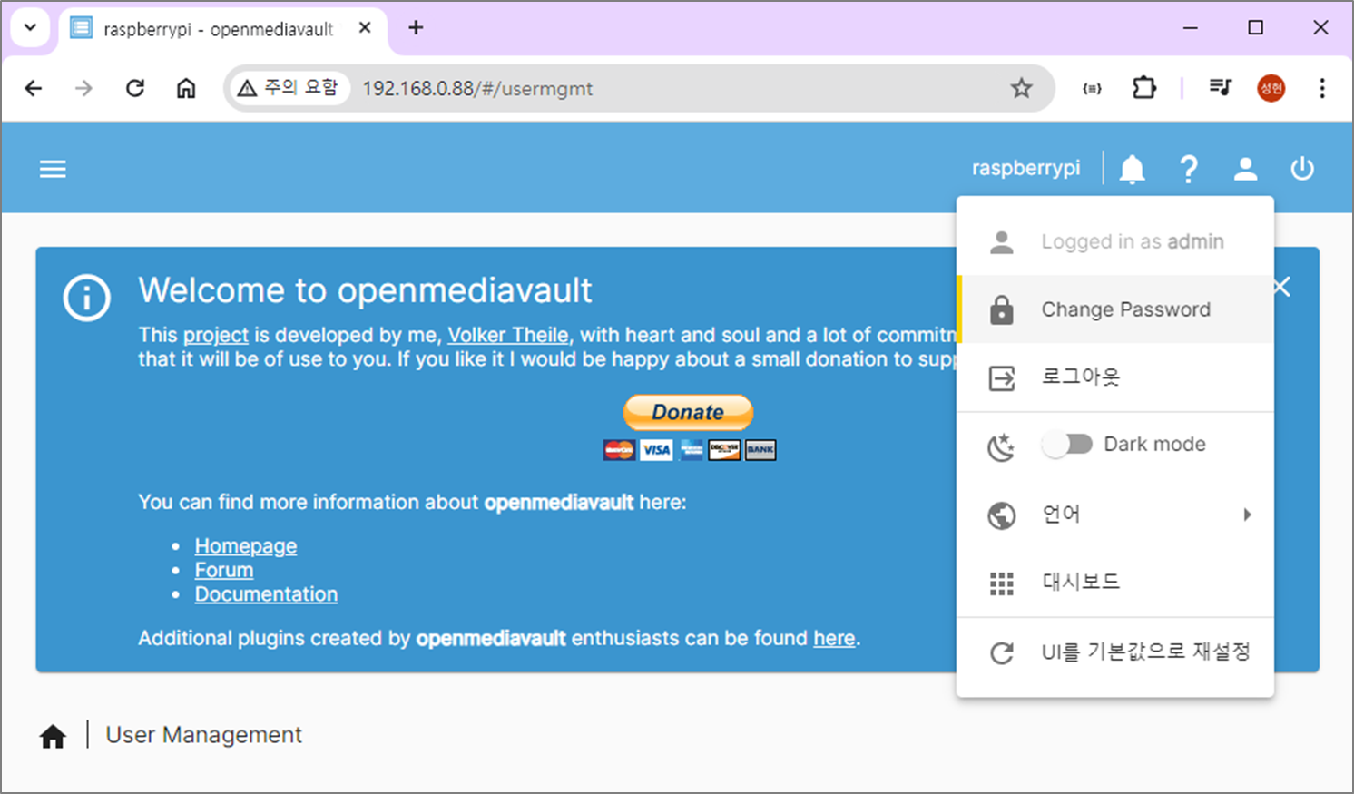This screenshot has width=1354, height=794.
Task: Open the media control playlist icon
Action: coord(1221,88)
